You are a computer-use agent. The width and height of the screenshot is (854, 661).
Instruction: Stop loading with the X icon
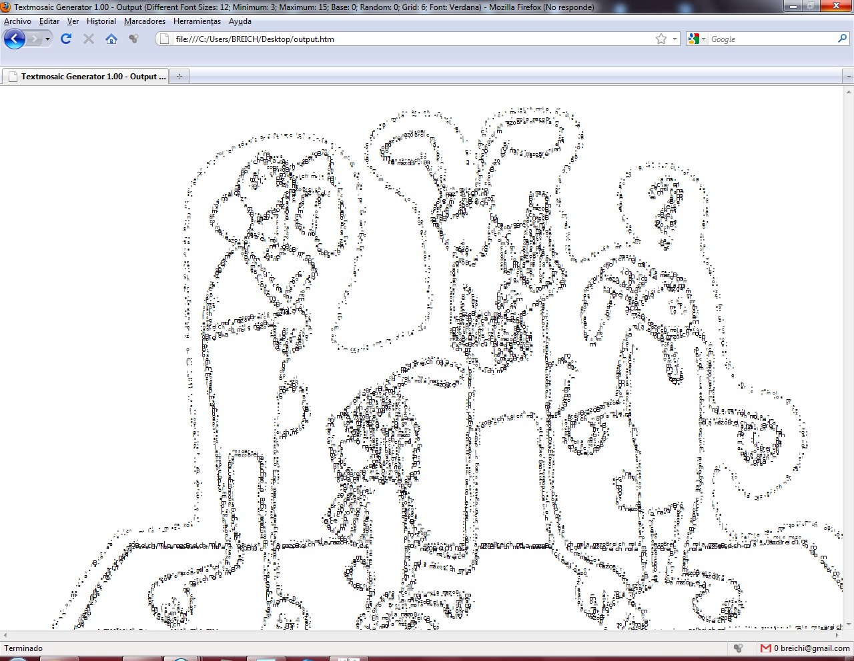pyautogui.click(x=88, y=39)
